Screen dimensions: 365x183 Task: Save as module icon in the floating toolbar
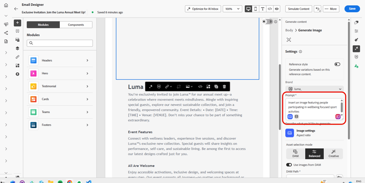point(208,86)
